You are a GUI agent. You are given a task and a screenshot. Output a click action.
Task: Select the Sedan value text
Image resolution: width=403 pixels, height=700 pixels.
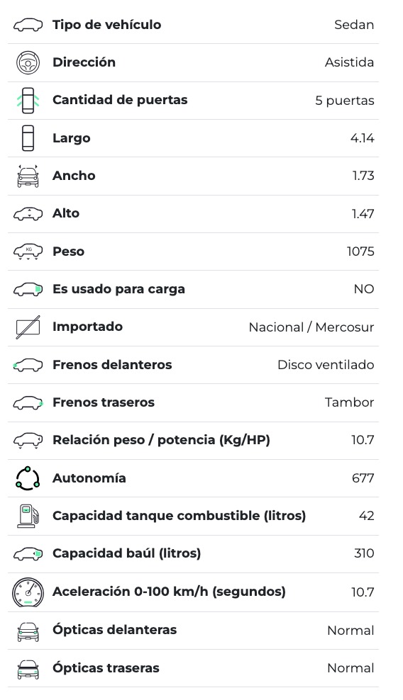coord(354,25)
